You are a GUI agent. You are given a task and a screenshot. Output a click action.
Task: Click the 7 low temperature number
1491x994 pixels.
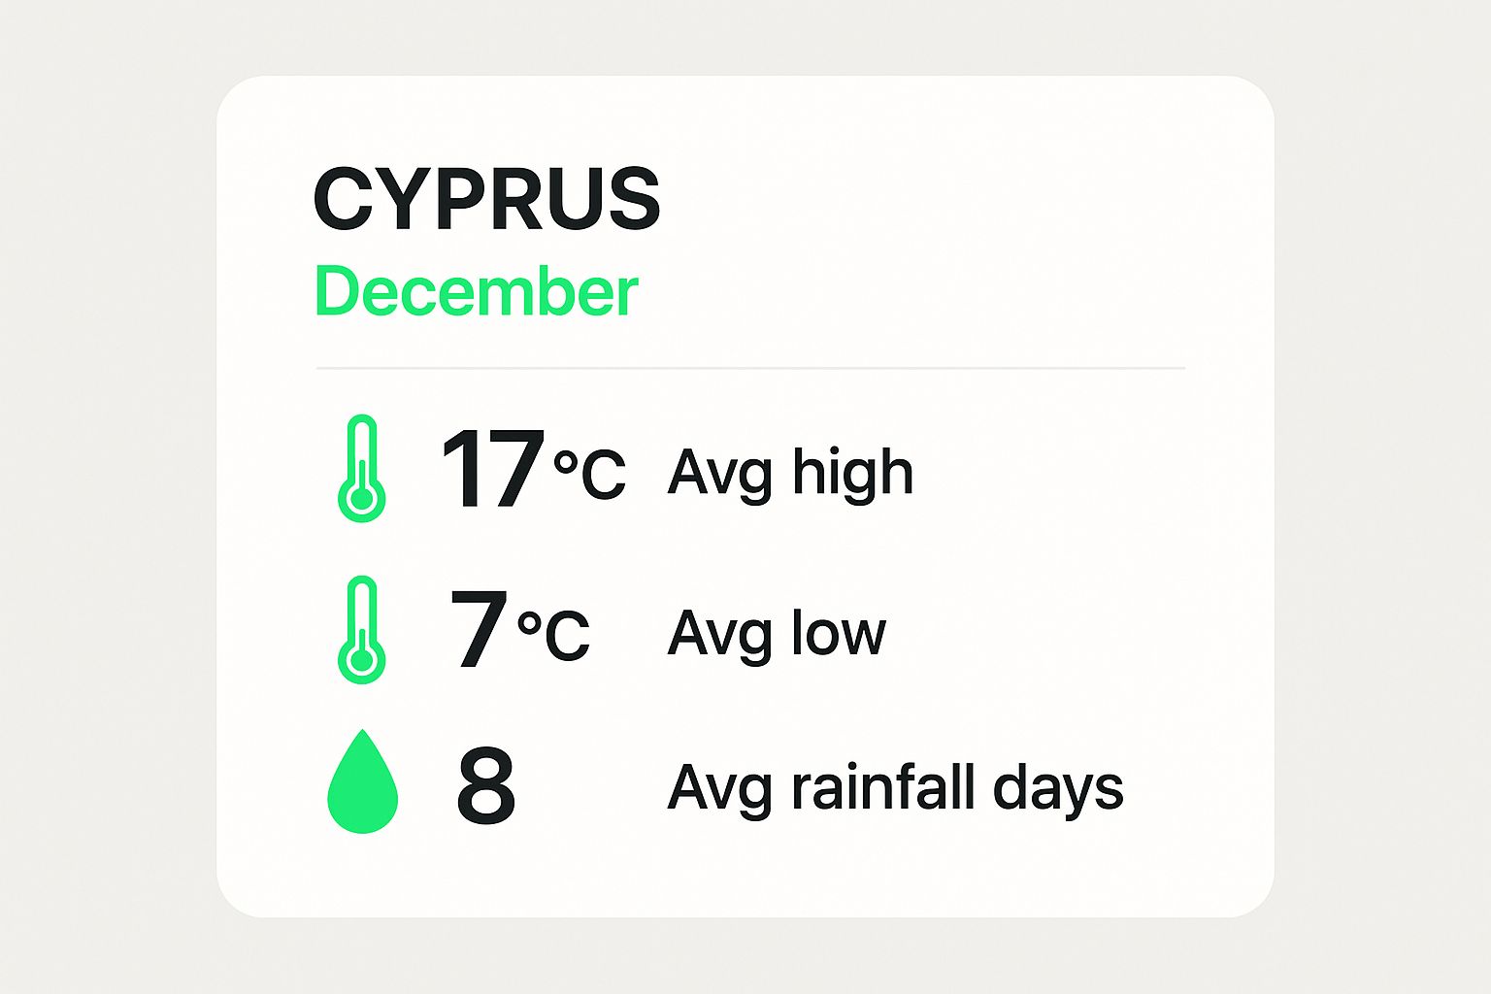479,630
